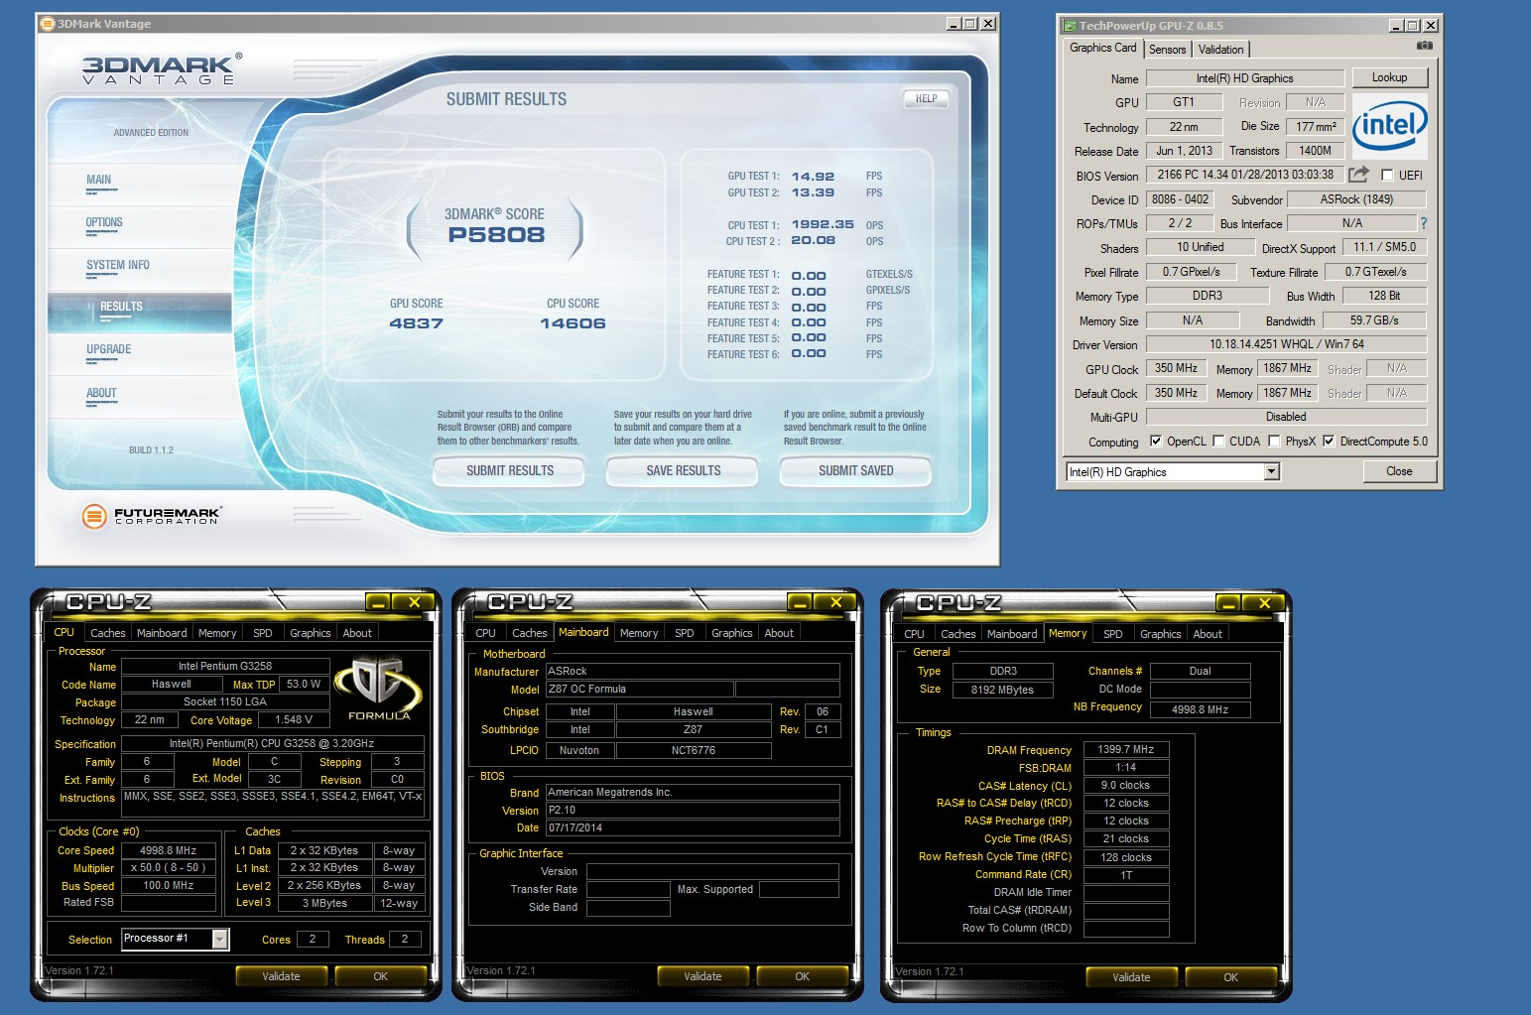Open the CPU tab in the Memory CPU-Z window
Image resolution: width=1531 pixels, height=1015 pixels.
click(914, 634)
